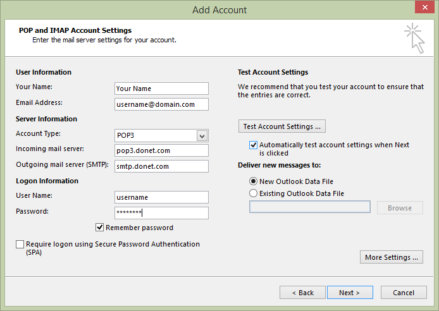Click the 'Deliver new messages to:' heading
Viewport: 439px width, 311px height.
pos(280,165)
